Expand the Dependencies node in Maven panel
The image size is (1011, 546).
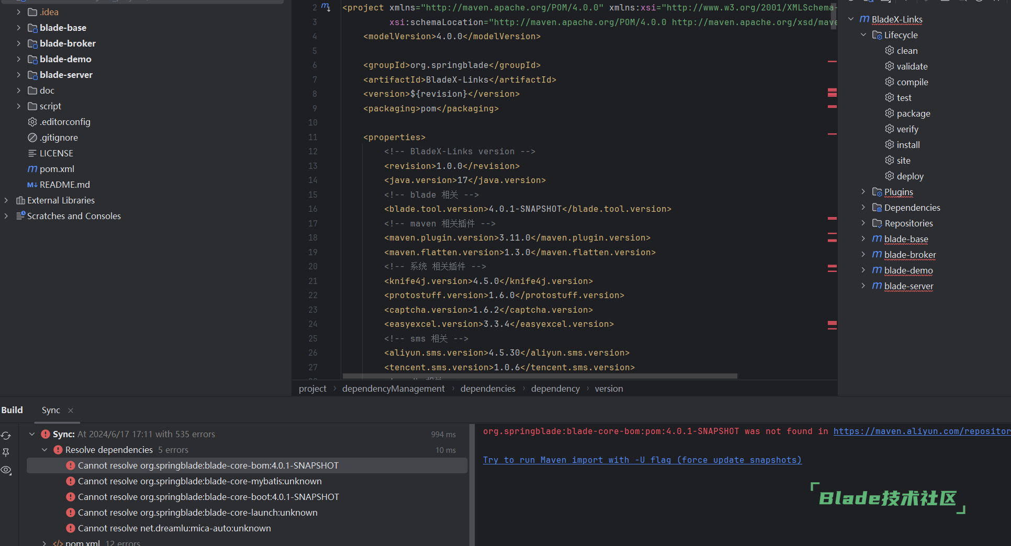(863, 208)
